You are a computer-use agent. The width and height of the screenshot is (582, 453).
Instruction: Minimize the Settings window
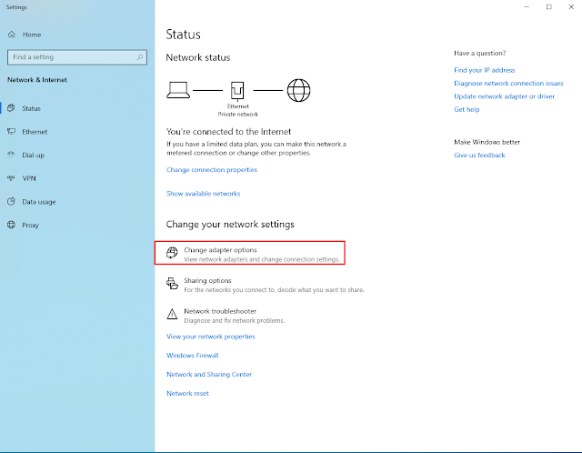click(x=527, y=7)
